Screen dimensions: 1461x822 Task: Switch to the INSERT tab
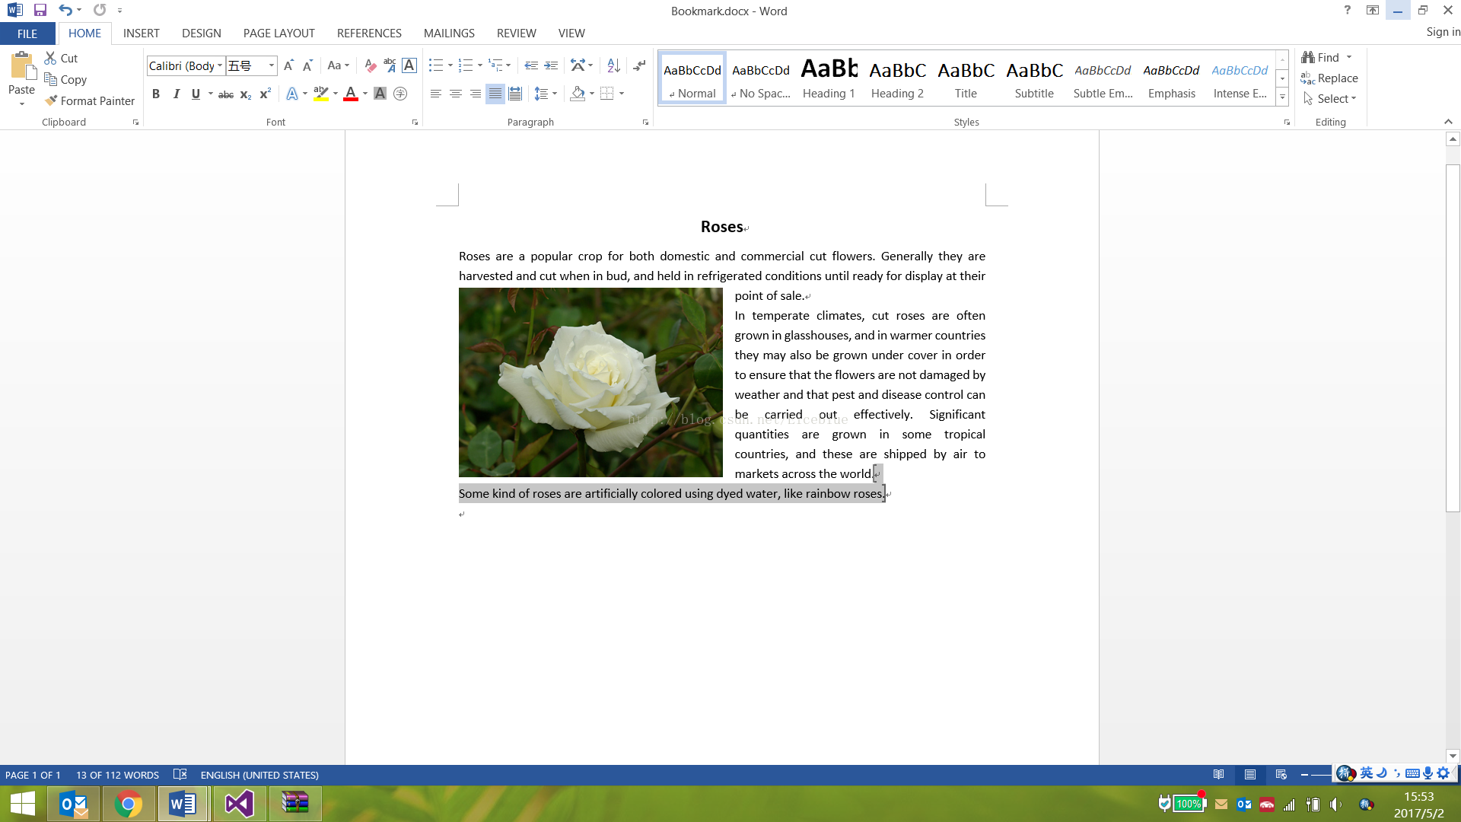coord(142,33)
